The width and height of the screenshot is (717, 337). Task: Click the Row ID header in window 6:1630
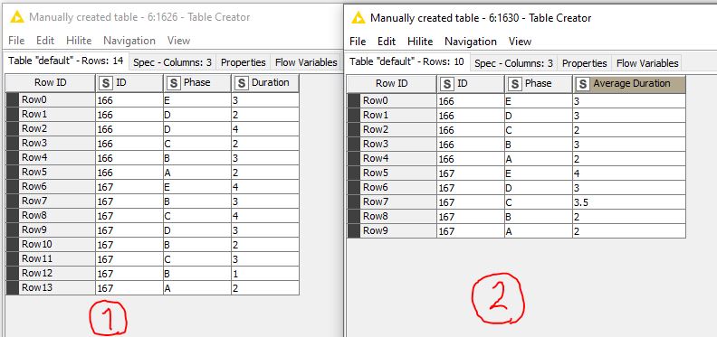click(x=391, y=84)
